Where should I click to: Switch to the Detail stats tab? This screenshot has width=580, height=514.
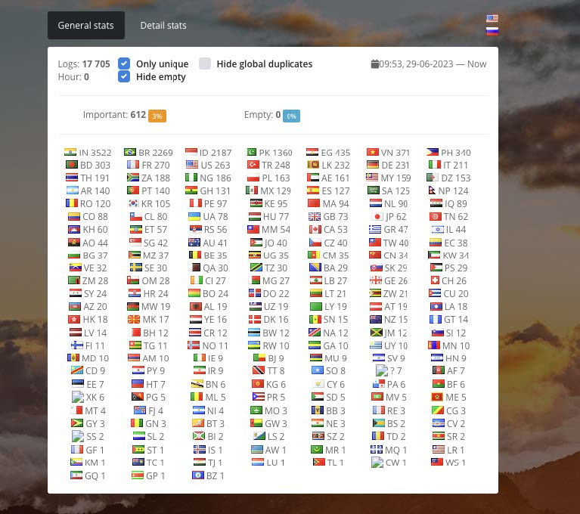pos(163,26)
